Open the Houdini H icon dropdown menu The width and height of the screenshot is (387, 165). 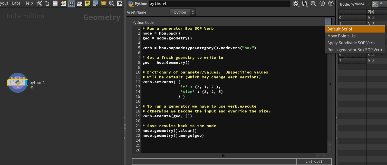305,4
